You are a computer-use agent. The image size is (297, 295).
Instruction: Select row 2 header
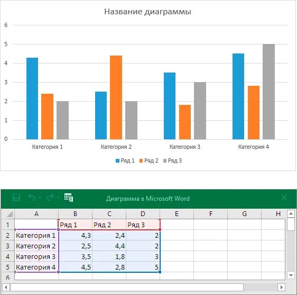[8, 235]
